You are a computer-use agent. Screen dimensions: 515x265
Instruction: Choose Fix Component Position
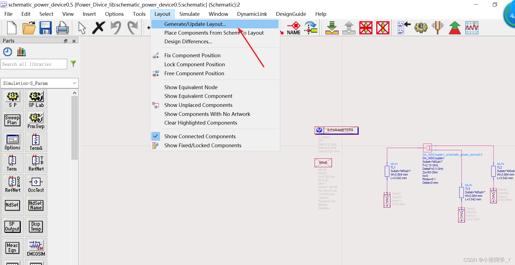[215, 55]
